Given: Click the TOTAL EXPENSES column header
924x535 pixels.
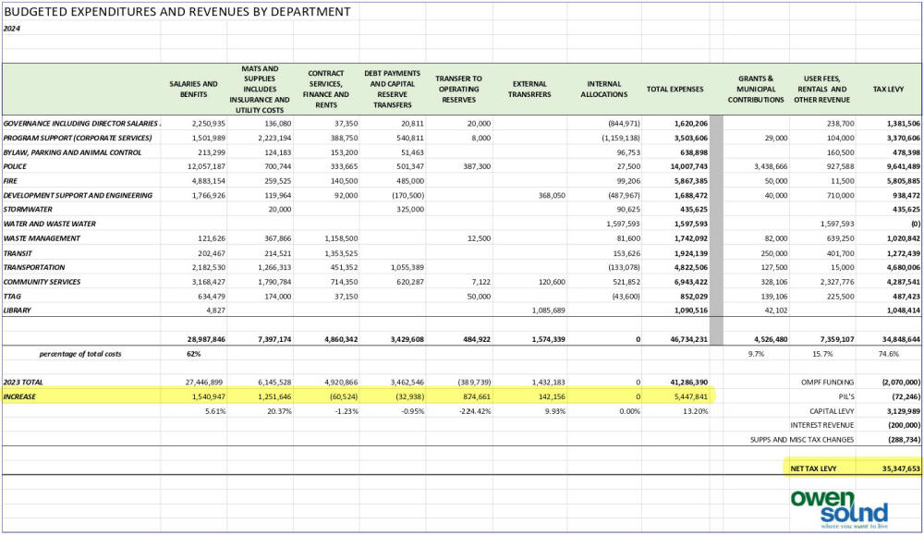Looking at the screenshot, I should (675, 90).
